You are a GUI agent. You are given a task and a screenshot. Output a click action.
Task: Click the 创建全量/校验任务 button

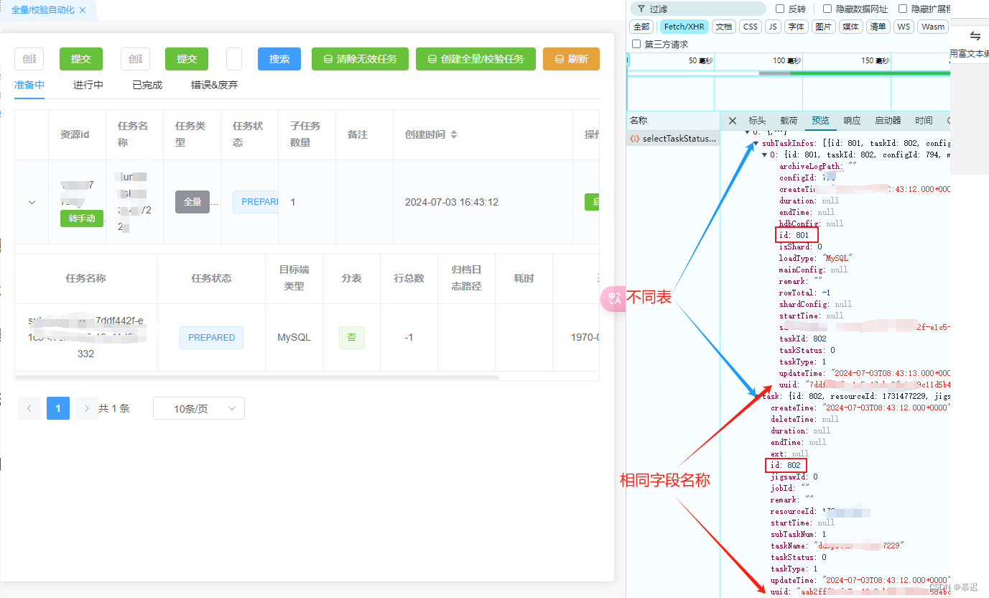click(x=475, y=59)
